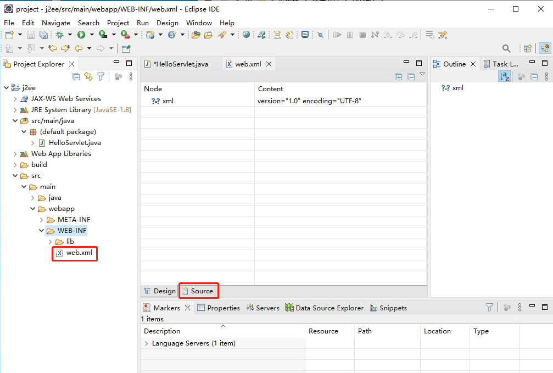Open the Navigate menu
This screenshot has width=553, height=373.
point(56,23)
